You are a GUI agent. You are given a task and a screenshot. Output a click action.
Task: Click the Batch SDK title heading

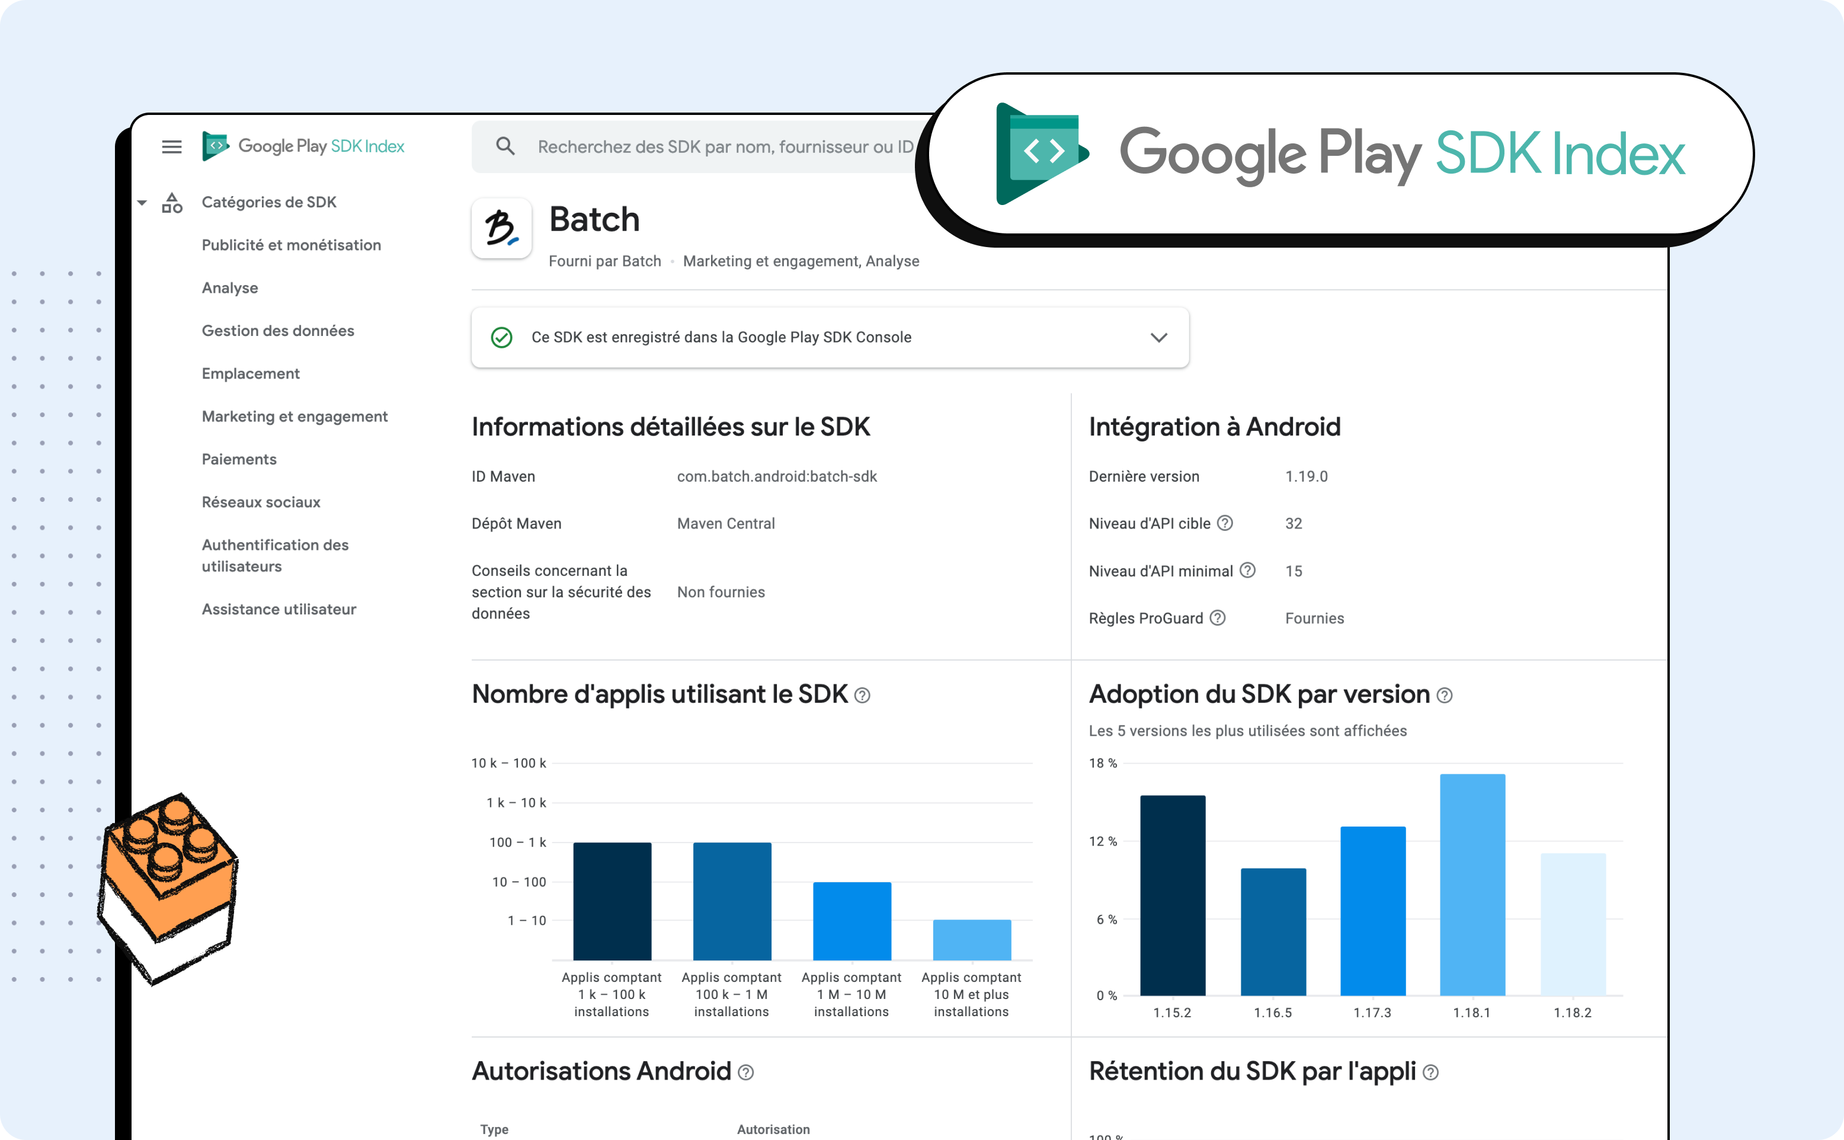(x=594, y=219)
